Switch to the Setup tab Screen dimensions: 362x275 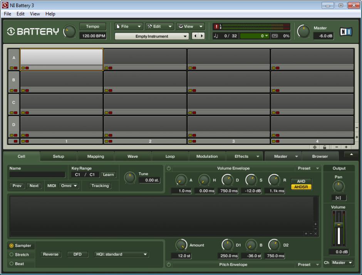59,156
